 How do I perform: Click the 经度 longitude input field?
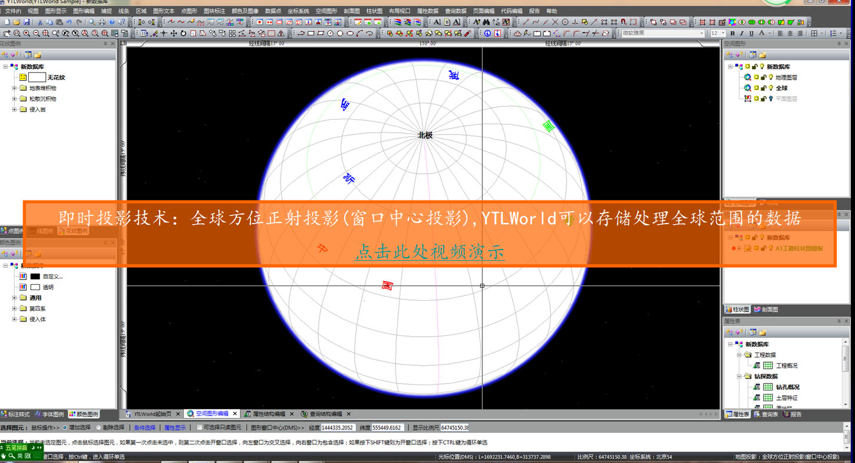[x=338, y=428]
